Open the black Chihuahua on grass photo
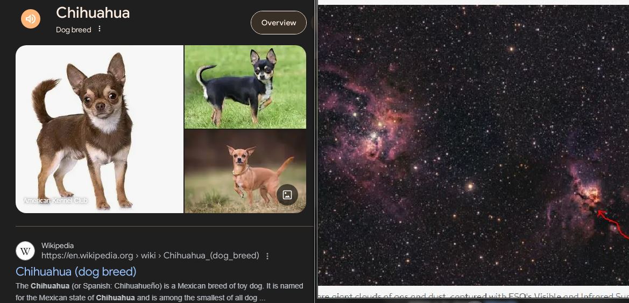Screen dimensions: 629x303 coord(245,87)
